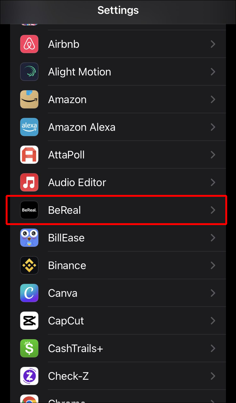Open the Binance settings entry
236x403 pixels.
point(118,265)
